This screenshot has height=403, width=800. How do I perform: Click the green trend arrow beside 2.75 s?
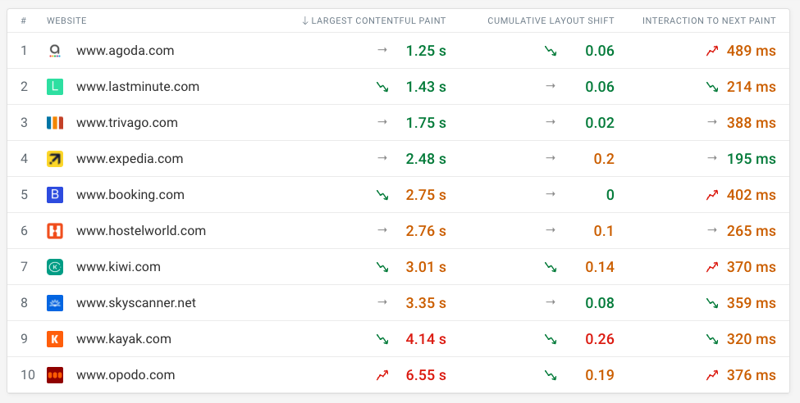(x=382, y=195)
